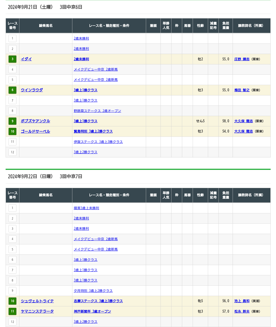Click 56.0 weight in シュヴェルトライテ row
The image size is (276, 327).
[226, 301]
